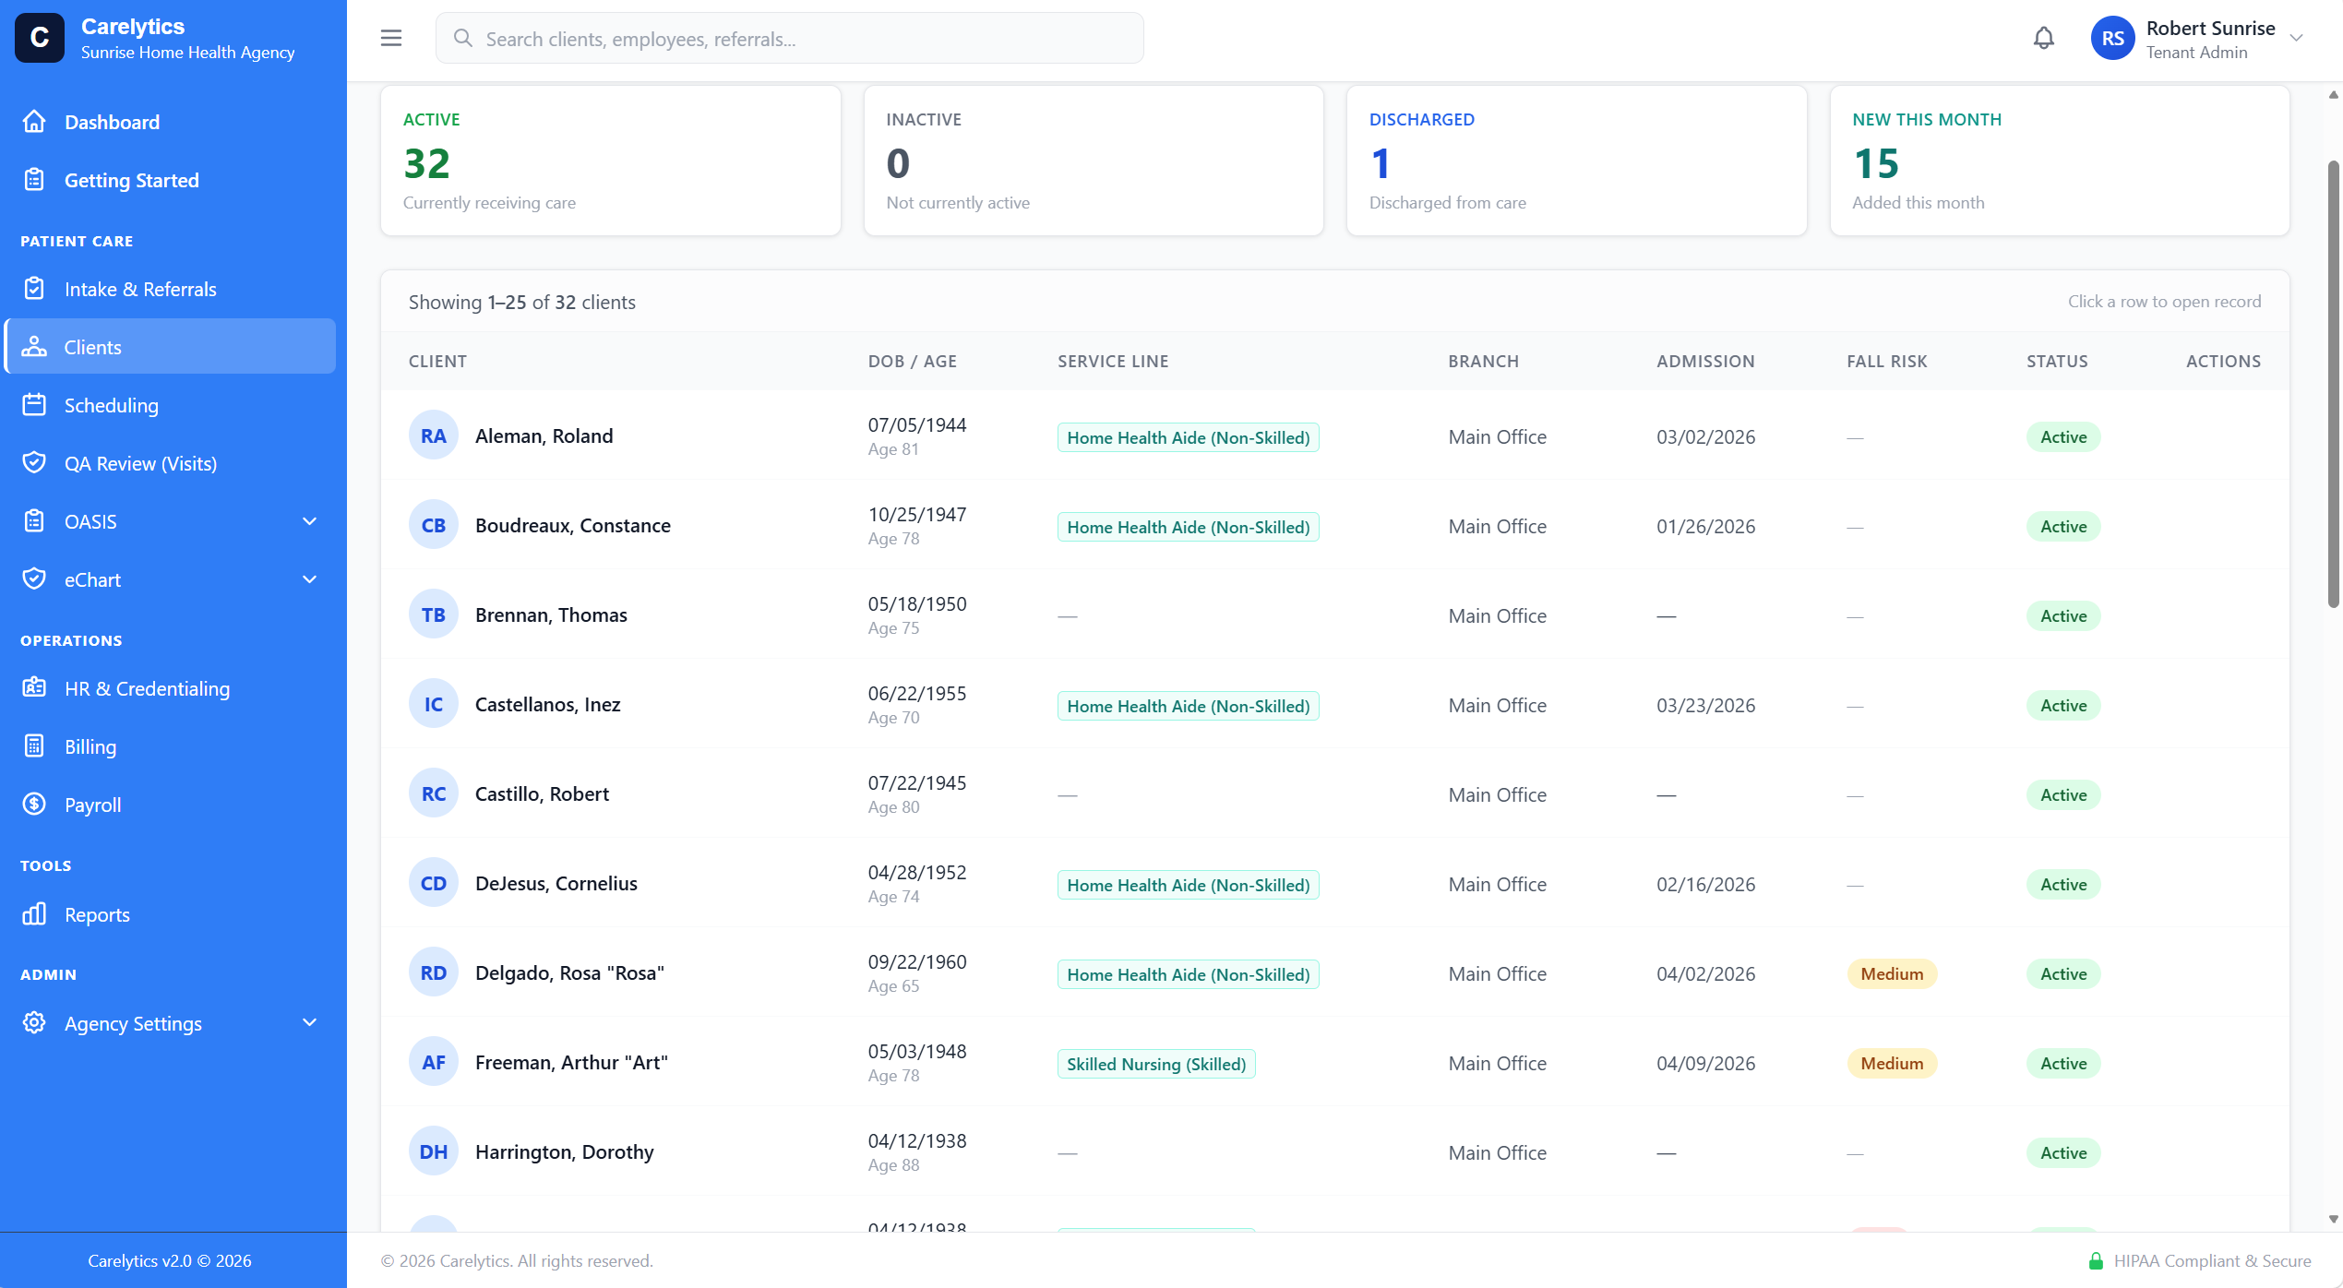
Task: Open the Billing section
Action: coord(171,746)
